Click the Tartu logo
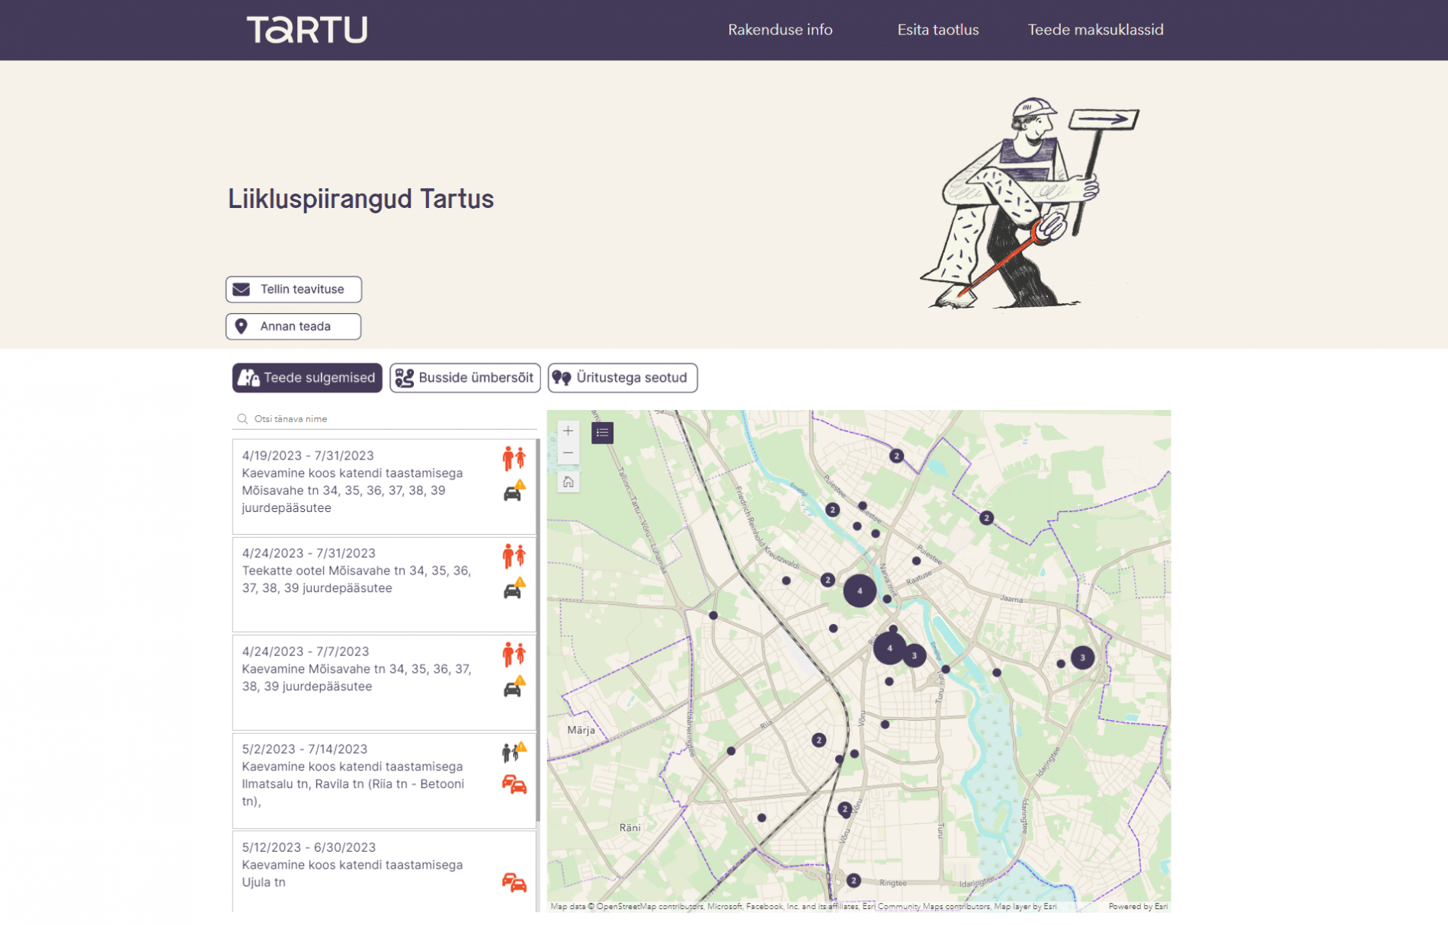 click(x=307, y=30)
